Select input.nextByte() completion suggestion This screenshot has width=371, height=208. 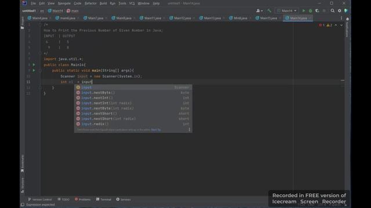click(133, 92)
